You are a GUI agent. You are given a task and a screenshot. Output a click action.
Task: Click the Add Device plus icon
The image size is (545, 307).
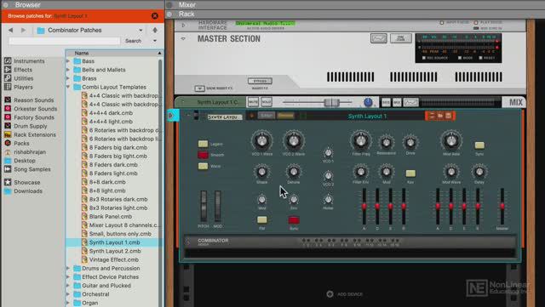pyautogui.click(x=330, y=294)
